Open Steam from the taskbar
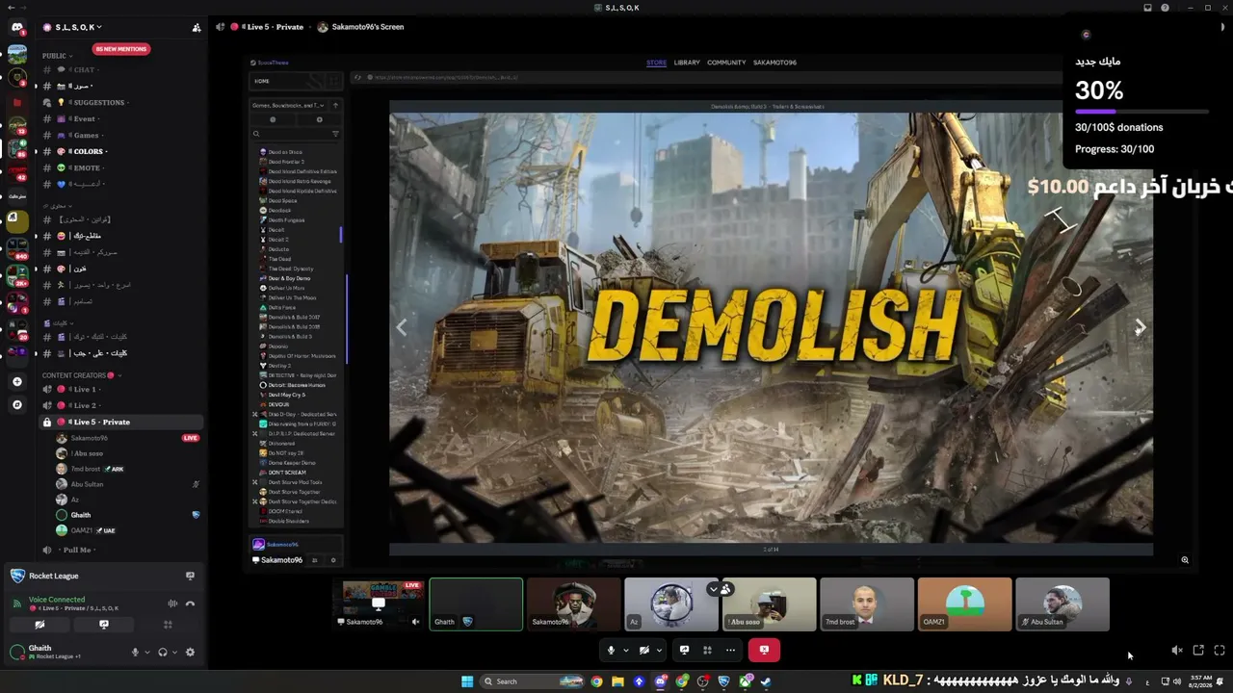Image resolution: width=1233 pixels, height=693 pixels. click(x=766, y=681)
